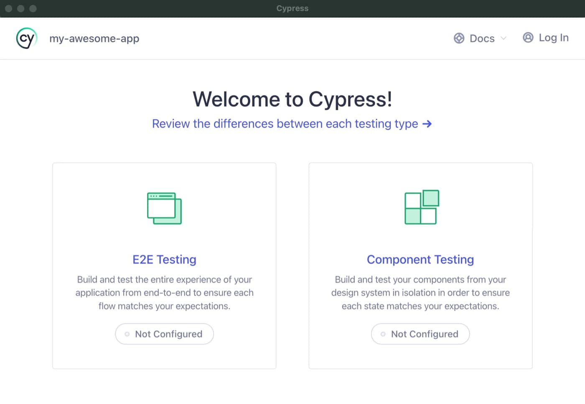585x404 pixels.
Task: Click Not Configured under E2E Testing
Action: coord(164,334)
